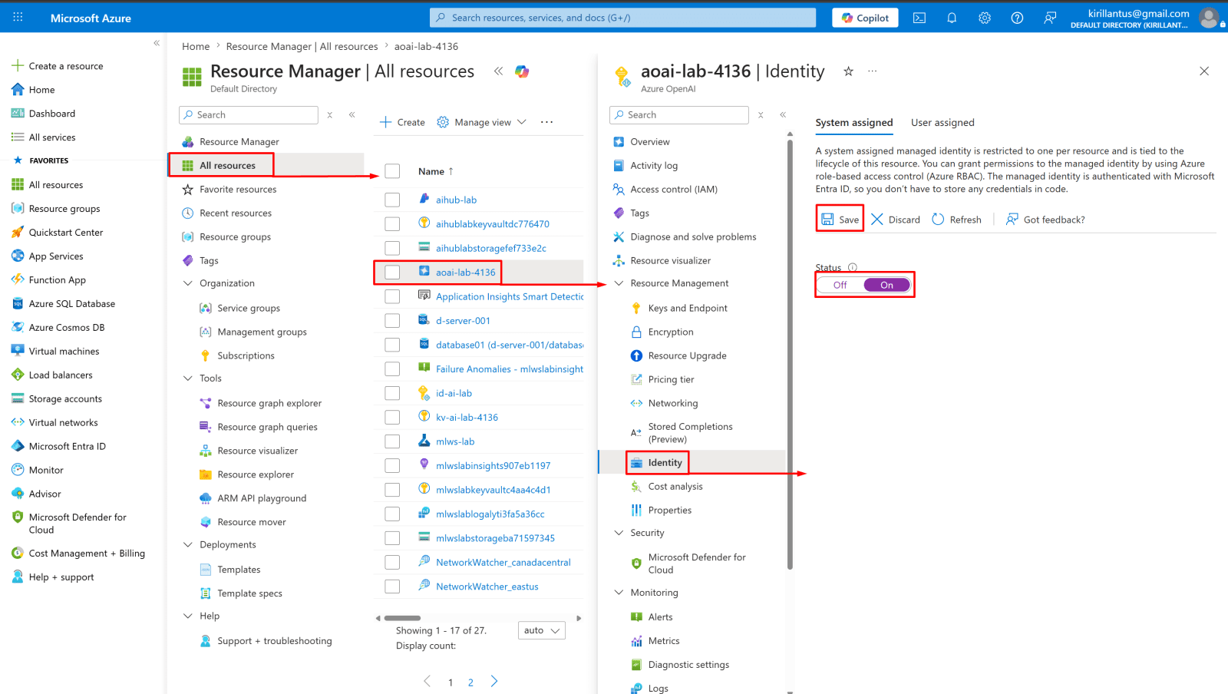This screenshot has height=694, width=1228.
Task: Go to next page arrow in resource list
Action: [x=494, y=682]
